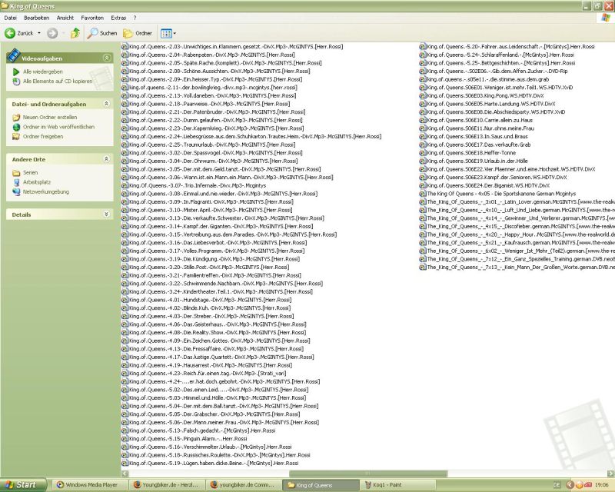
Task: Select file 3.10 Mister April
Action: pos(210,210)
